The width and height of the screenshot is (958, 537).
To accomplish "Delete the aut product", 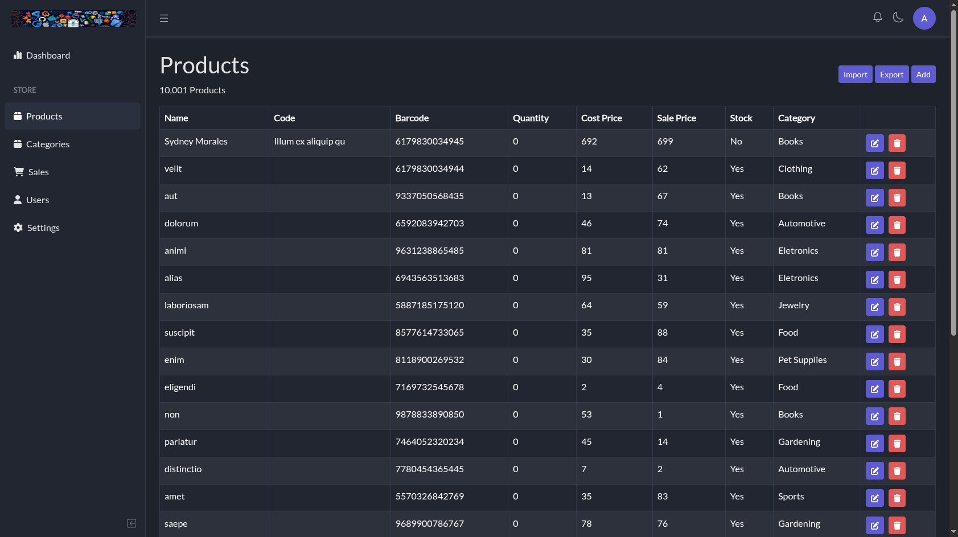I will click(x=897, y=198).
